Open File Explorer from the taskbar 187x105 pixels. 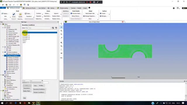pyautogui.click(x=29, y=103)
